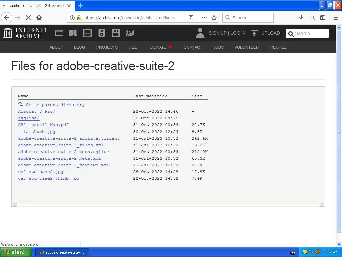Click the taskbar clock 11:37 AM
This screenshot has width=342, height=257.
tap(330, 252)
